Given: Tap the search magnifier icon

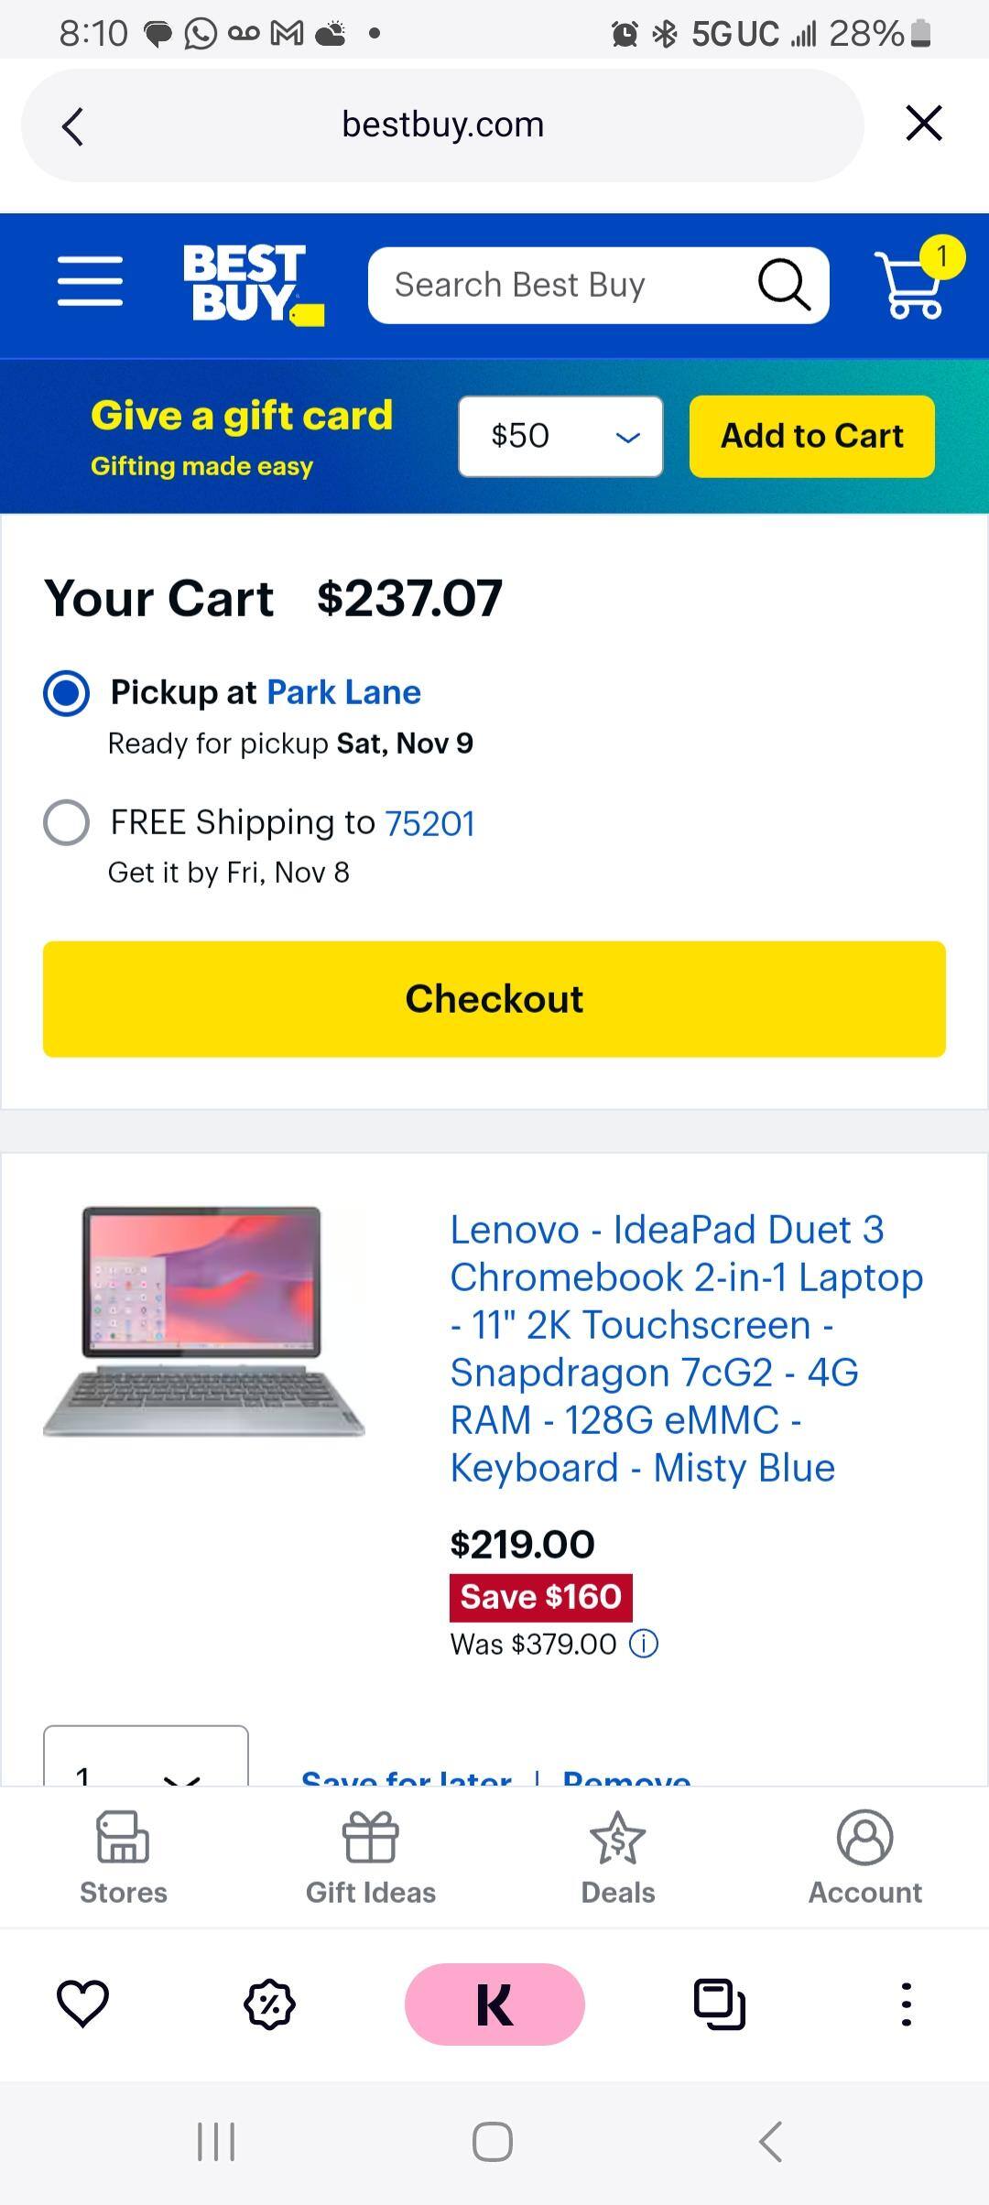Looking at the screenshot, I should pyautogui.click(x=783, y=284).
